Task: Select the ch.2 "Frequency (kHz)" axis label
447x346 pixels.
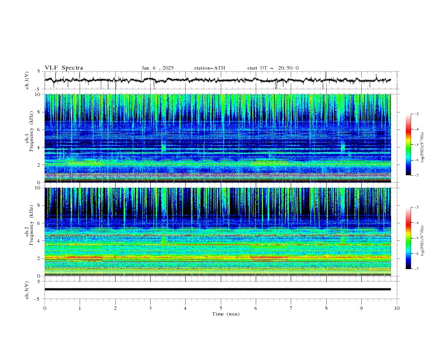Action: coord(32,225)
